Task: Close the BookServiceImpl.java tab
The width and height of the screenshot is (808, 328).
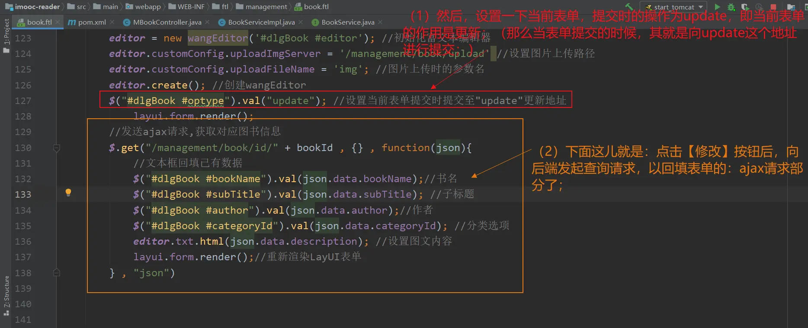Action: click(301, 22)
